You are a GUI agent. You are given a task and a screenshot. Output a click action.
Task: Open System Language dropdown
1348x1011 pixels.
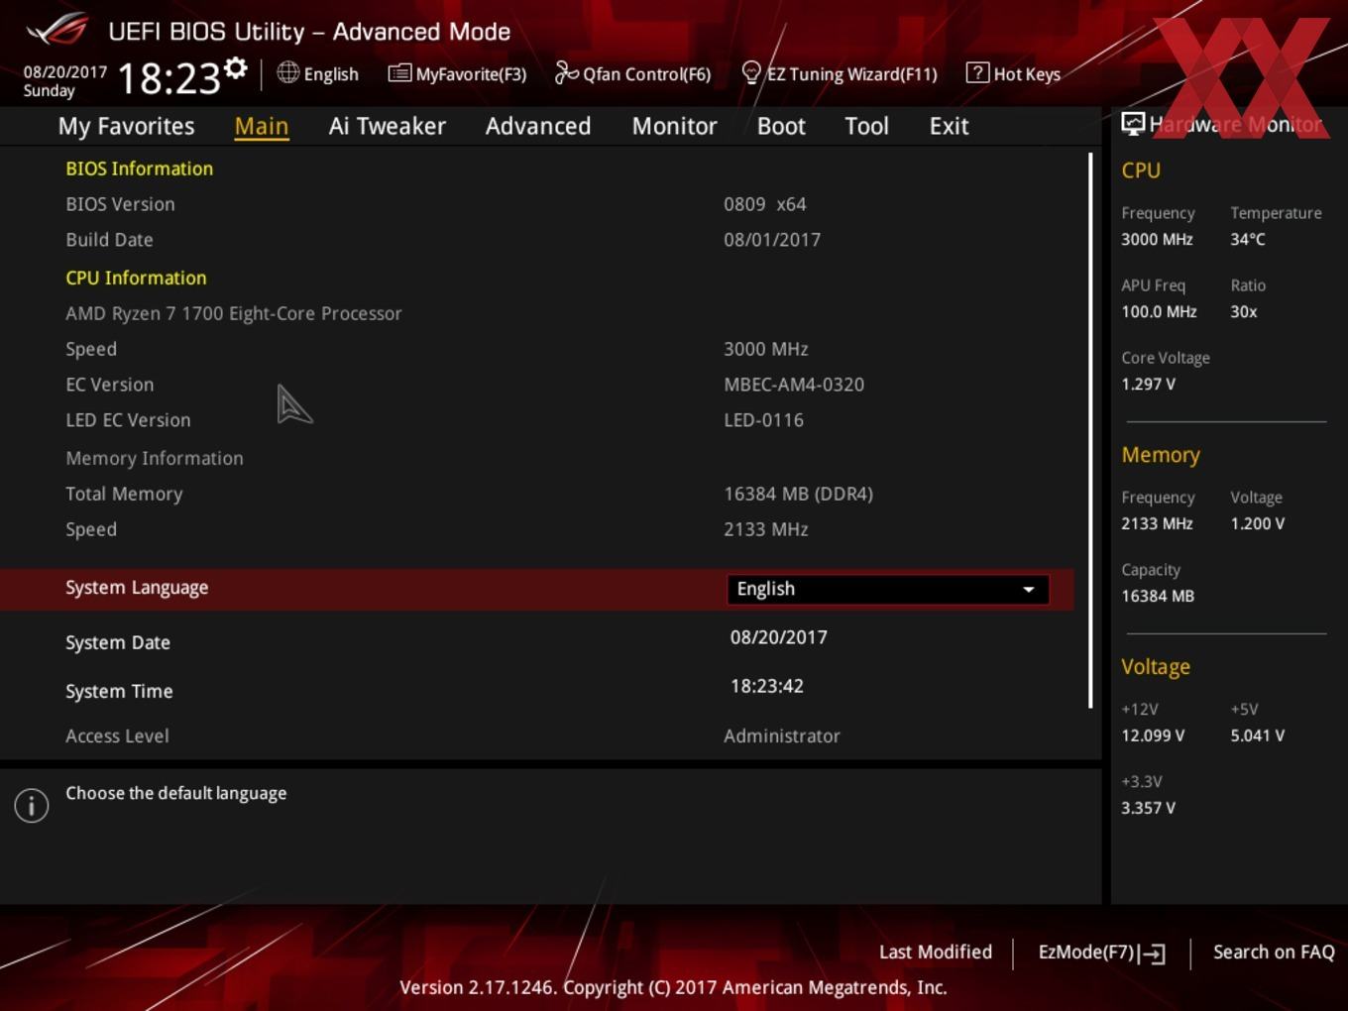click(x=888, y=589)
